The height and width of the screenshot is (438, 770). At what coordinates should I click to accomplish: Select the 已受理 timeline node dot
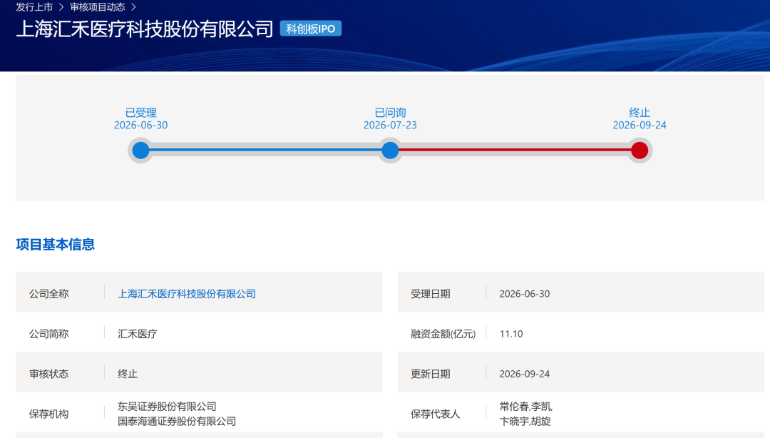pyautogui.click(x=140, y=151)
